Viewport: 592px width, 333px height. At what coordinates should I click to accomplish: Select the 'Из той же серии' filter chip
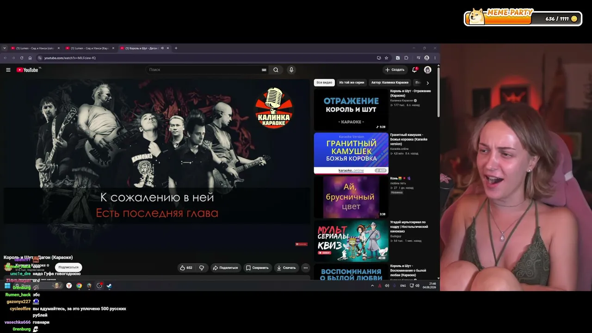pyautogui.click(x=351, y=83)
